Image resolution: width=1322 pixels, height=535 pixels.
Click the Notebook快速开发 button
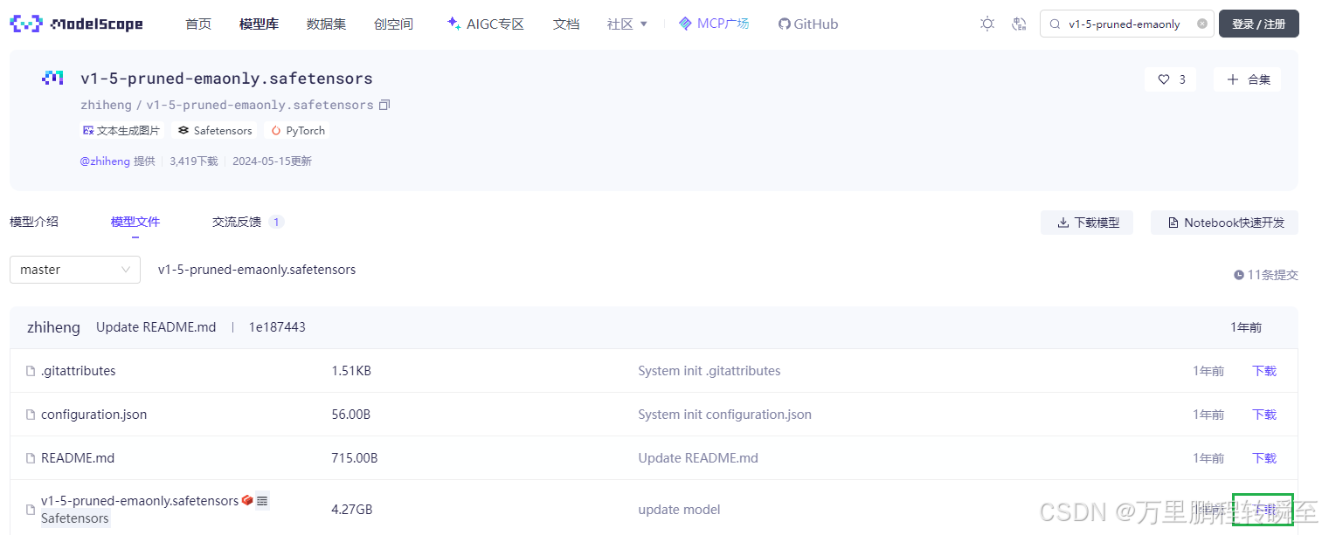coord(1224,223)
